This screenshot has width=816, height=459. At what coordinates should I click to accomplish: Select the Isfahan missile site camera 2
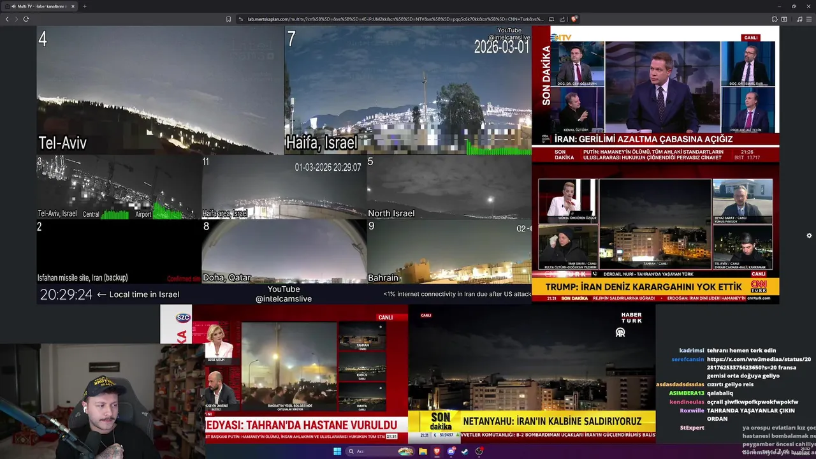click(x=119, y=251)
